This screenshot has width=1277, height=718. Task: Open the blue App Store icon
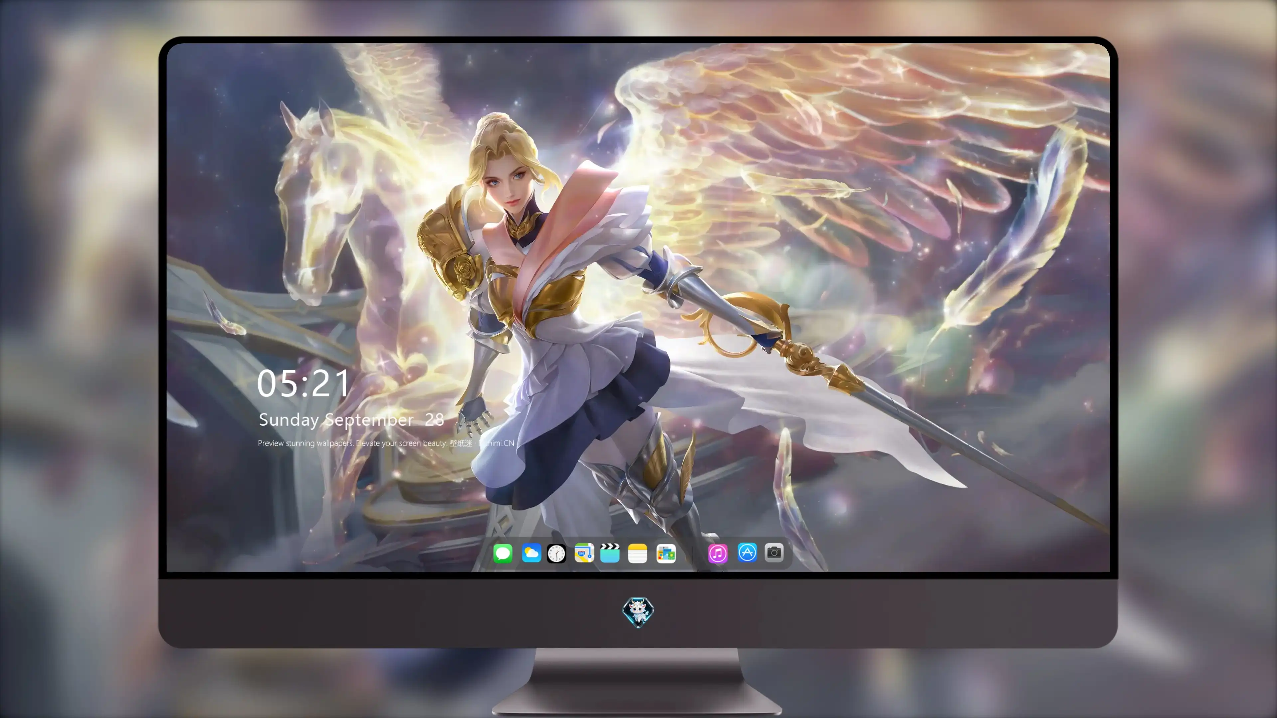(x=747, y=552)
